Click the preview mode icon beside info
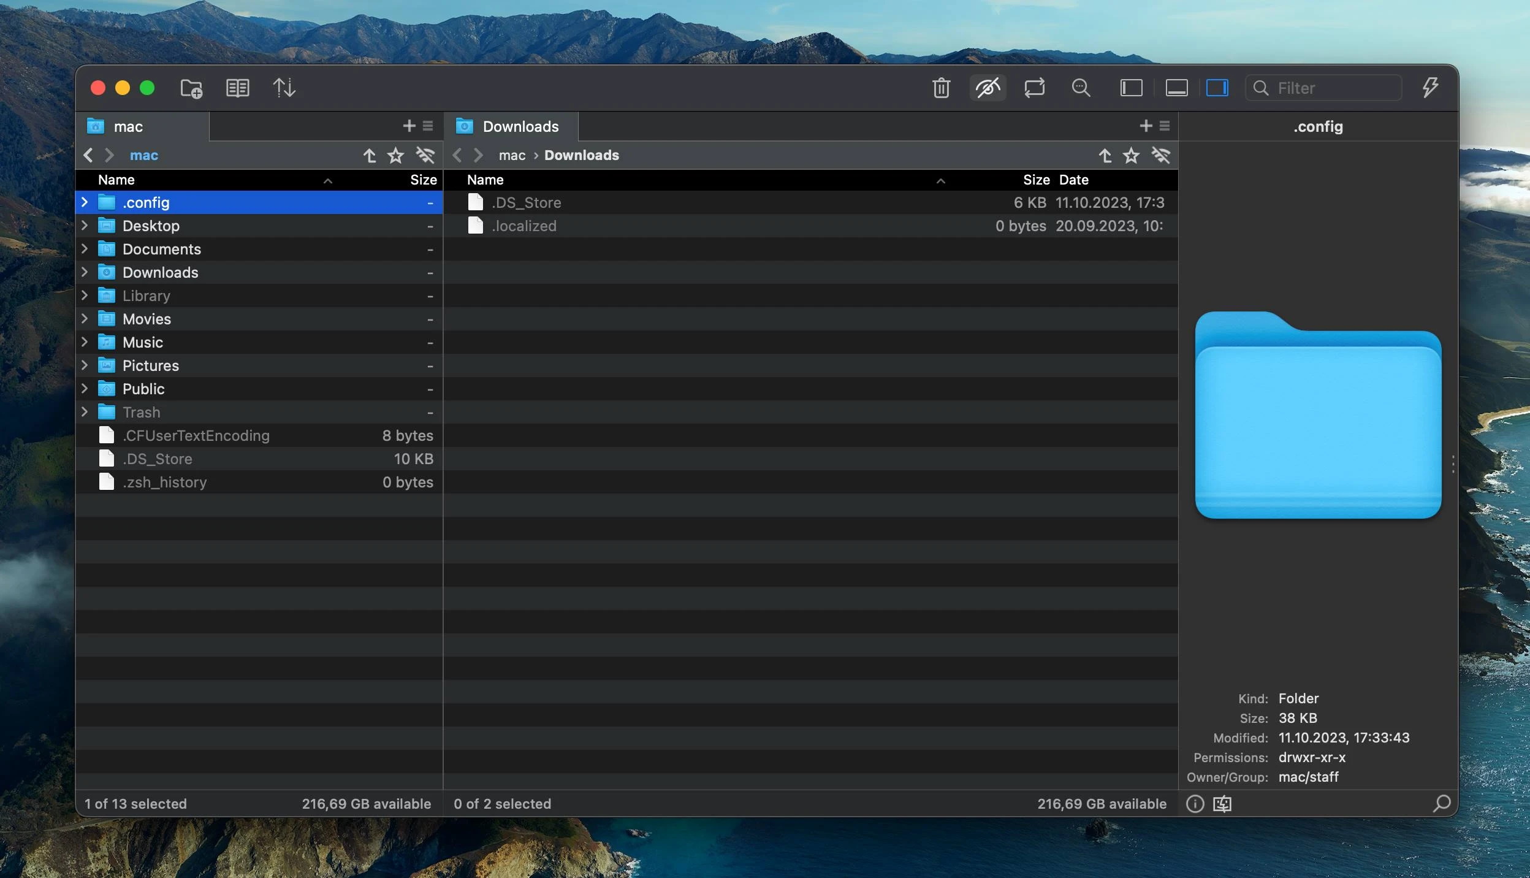Image resolution: width=1530 pixels, height=878 pixels. point(1222,803)
